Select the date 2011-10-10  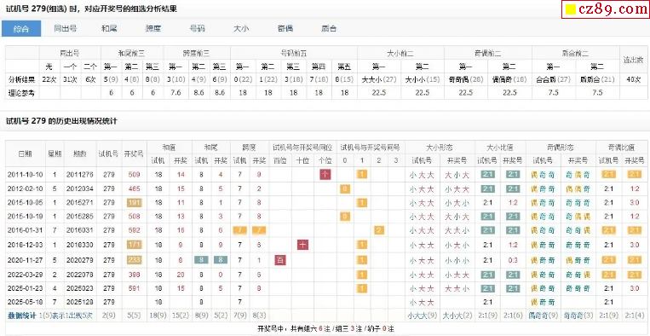click(x=25, y=175)
